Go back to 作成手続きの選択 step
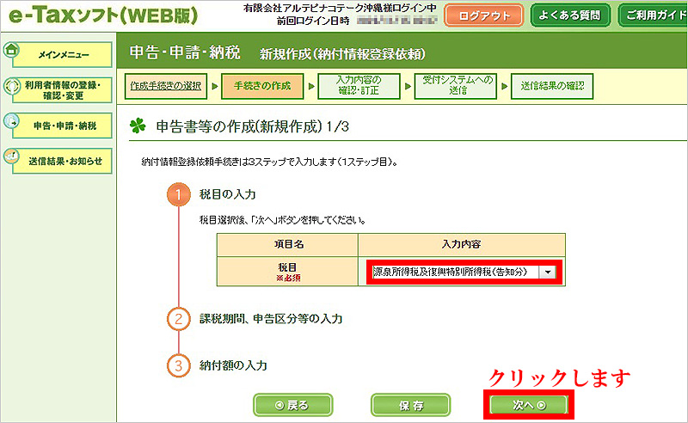688x423 pixels. [x=165, y=86]
